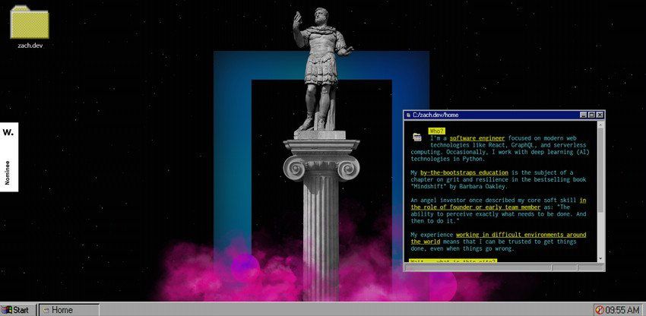The width and height of the screenshot is (646, 316).
Task: Click the vertical scrollbar down arrow
Action: [600, 258]
